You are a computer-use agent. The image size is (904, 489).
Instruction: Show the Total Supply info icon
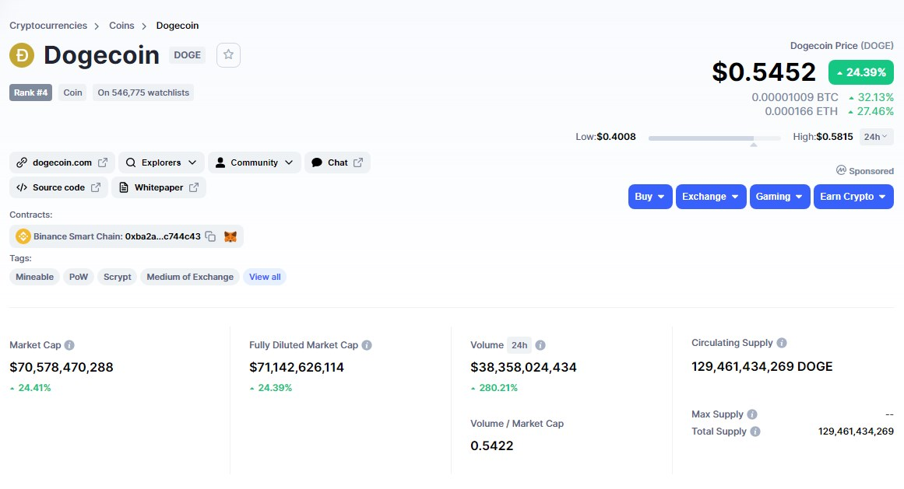(755, 431)
